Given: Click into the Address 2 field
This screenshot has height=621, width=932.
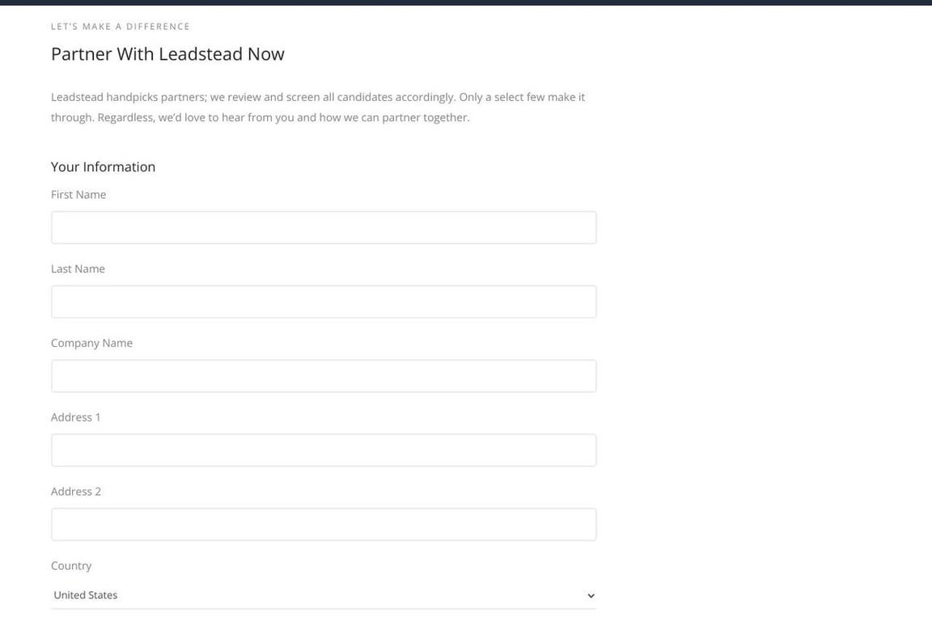Looking at the screenshot, I should [324, 523].
